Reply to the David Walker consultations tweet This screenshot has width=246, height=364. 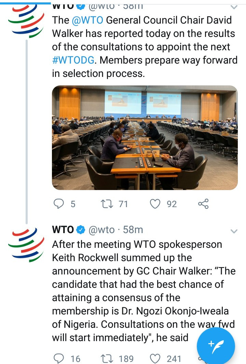pyautogui.click(x=59, y=204)
